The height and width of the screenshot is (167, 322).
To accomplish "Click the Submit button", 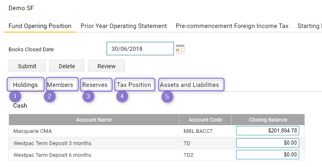I will [x=27, y=66].
